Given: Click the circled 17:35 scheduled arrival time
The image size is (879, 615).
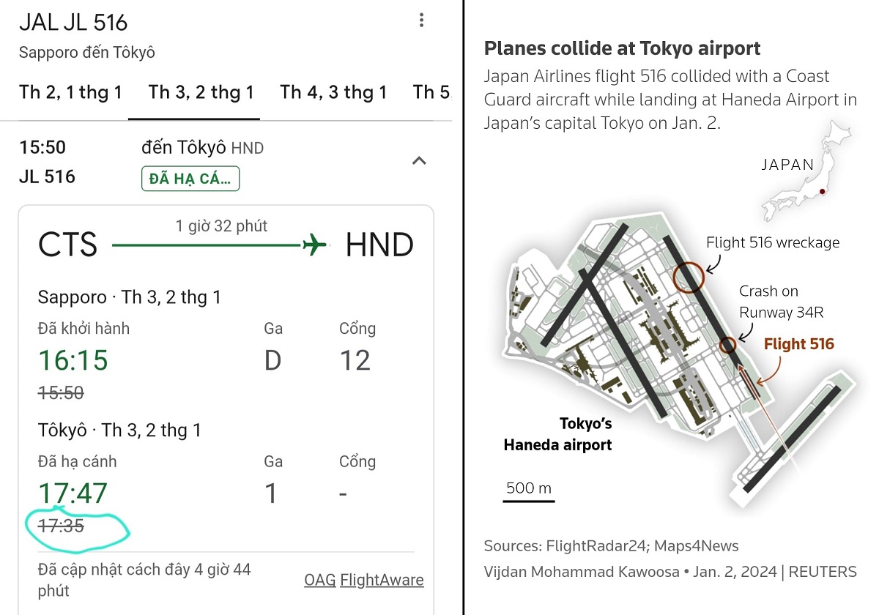Looking at the screenshot, I should (x=61, y=526).
